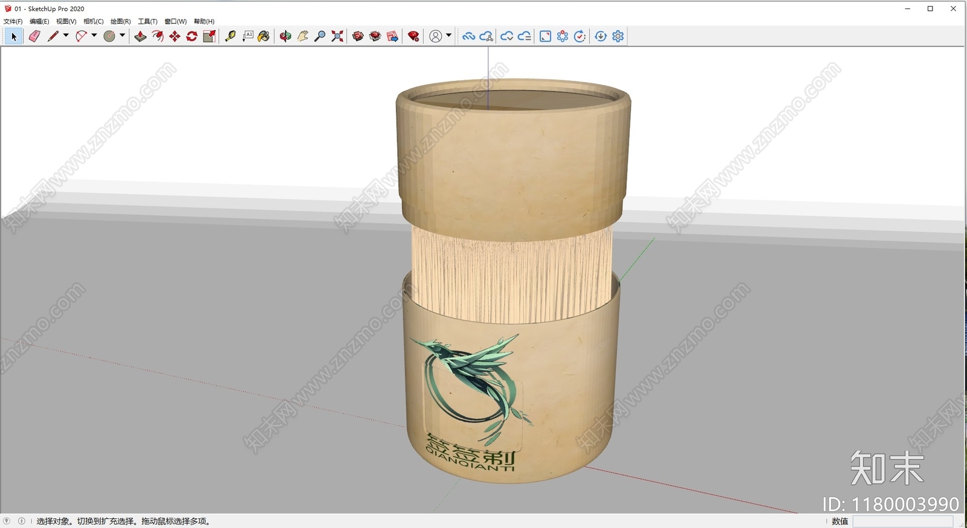Select the arrow Select tool
This screenshot has width=967, height=528.
pos(14,36)
